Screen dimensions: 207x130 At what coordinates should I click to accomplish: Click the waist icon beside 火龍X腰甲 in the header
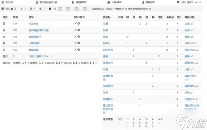pos(109,2)
